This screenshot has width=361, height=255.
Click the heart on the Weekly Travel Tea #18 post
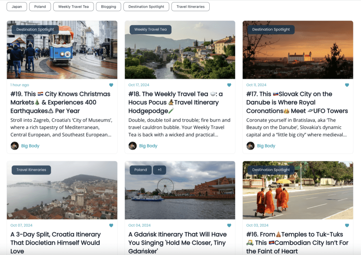[x=229, y=85]
